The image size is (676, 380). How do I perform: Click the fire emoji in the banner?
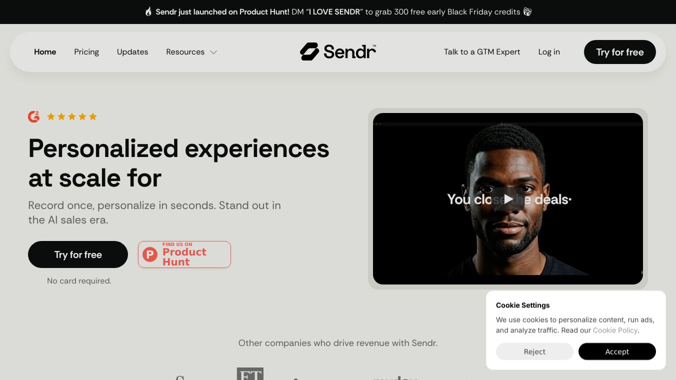pos(148,11)
